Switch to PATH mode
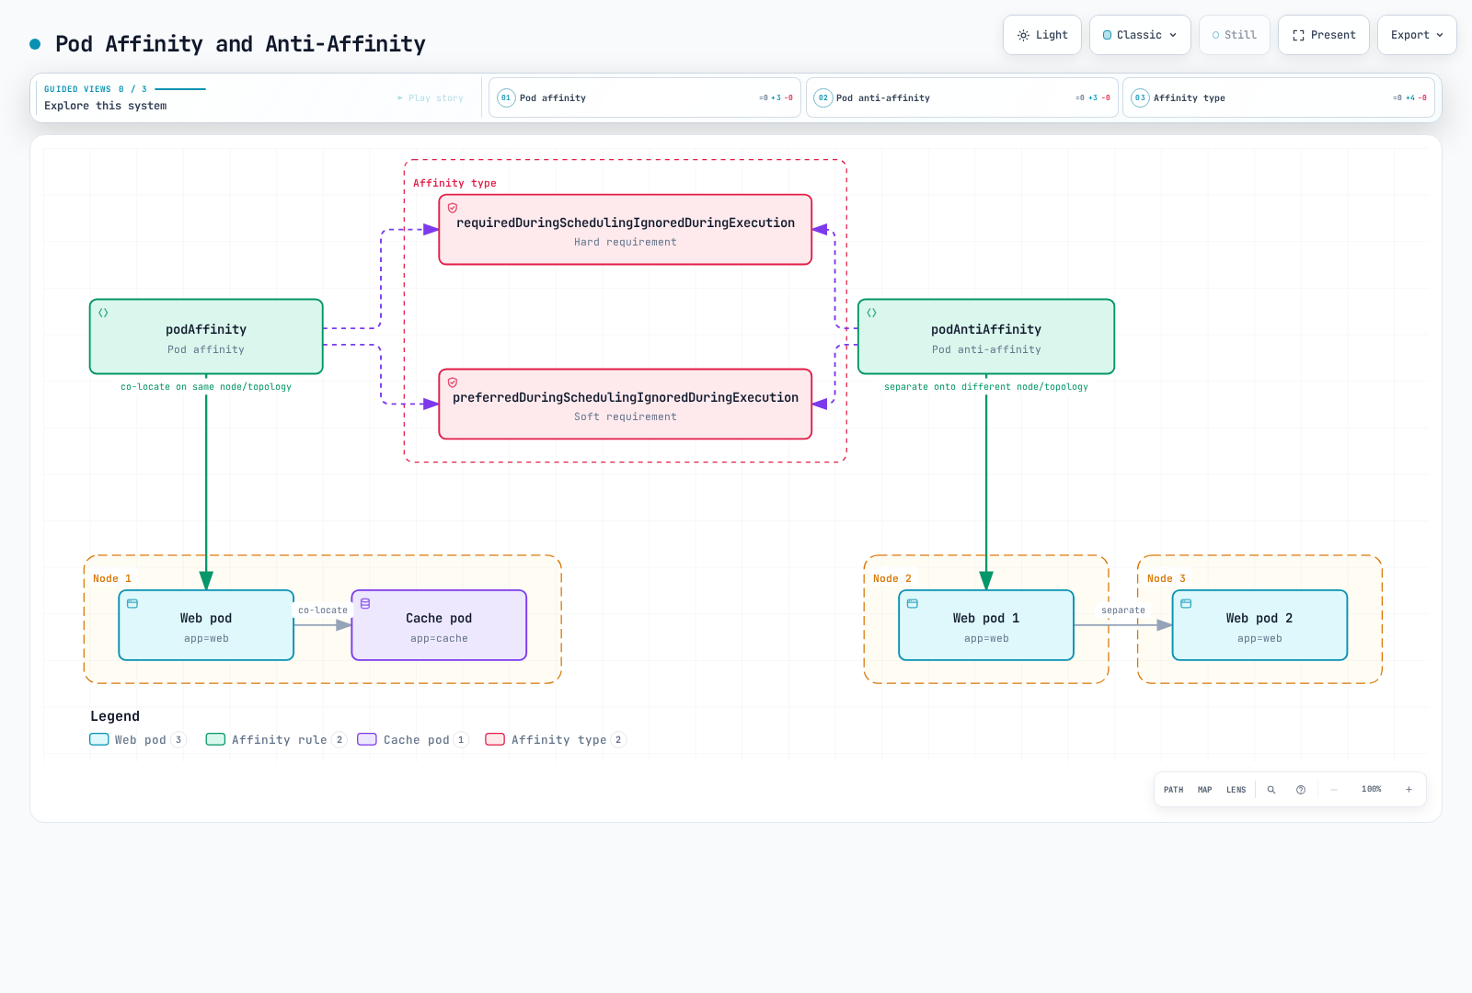Viewport: 1472px width, 993px height. (1174, 790)
